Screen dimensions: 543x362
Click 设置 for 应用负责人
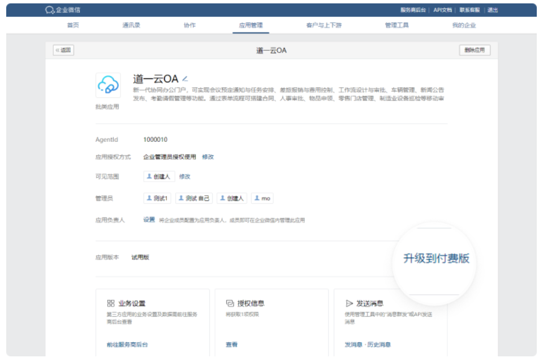click(149, 220)
